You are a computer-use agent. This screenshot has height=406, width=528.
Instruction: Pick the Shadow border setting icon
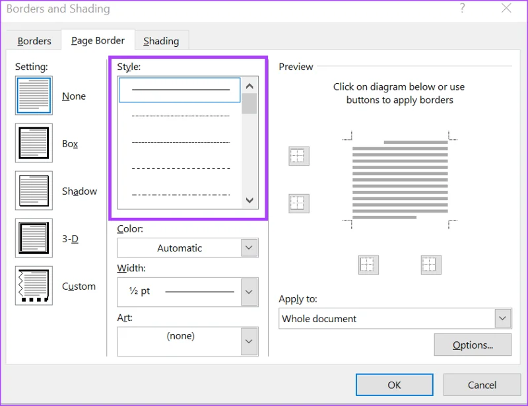[34, 190]
